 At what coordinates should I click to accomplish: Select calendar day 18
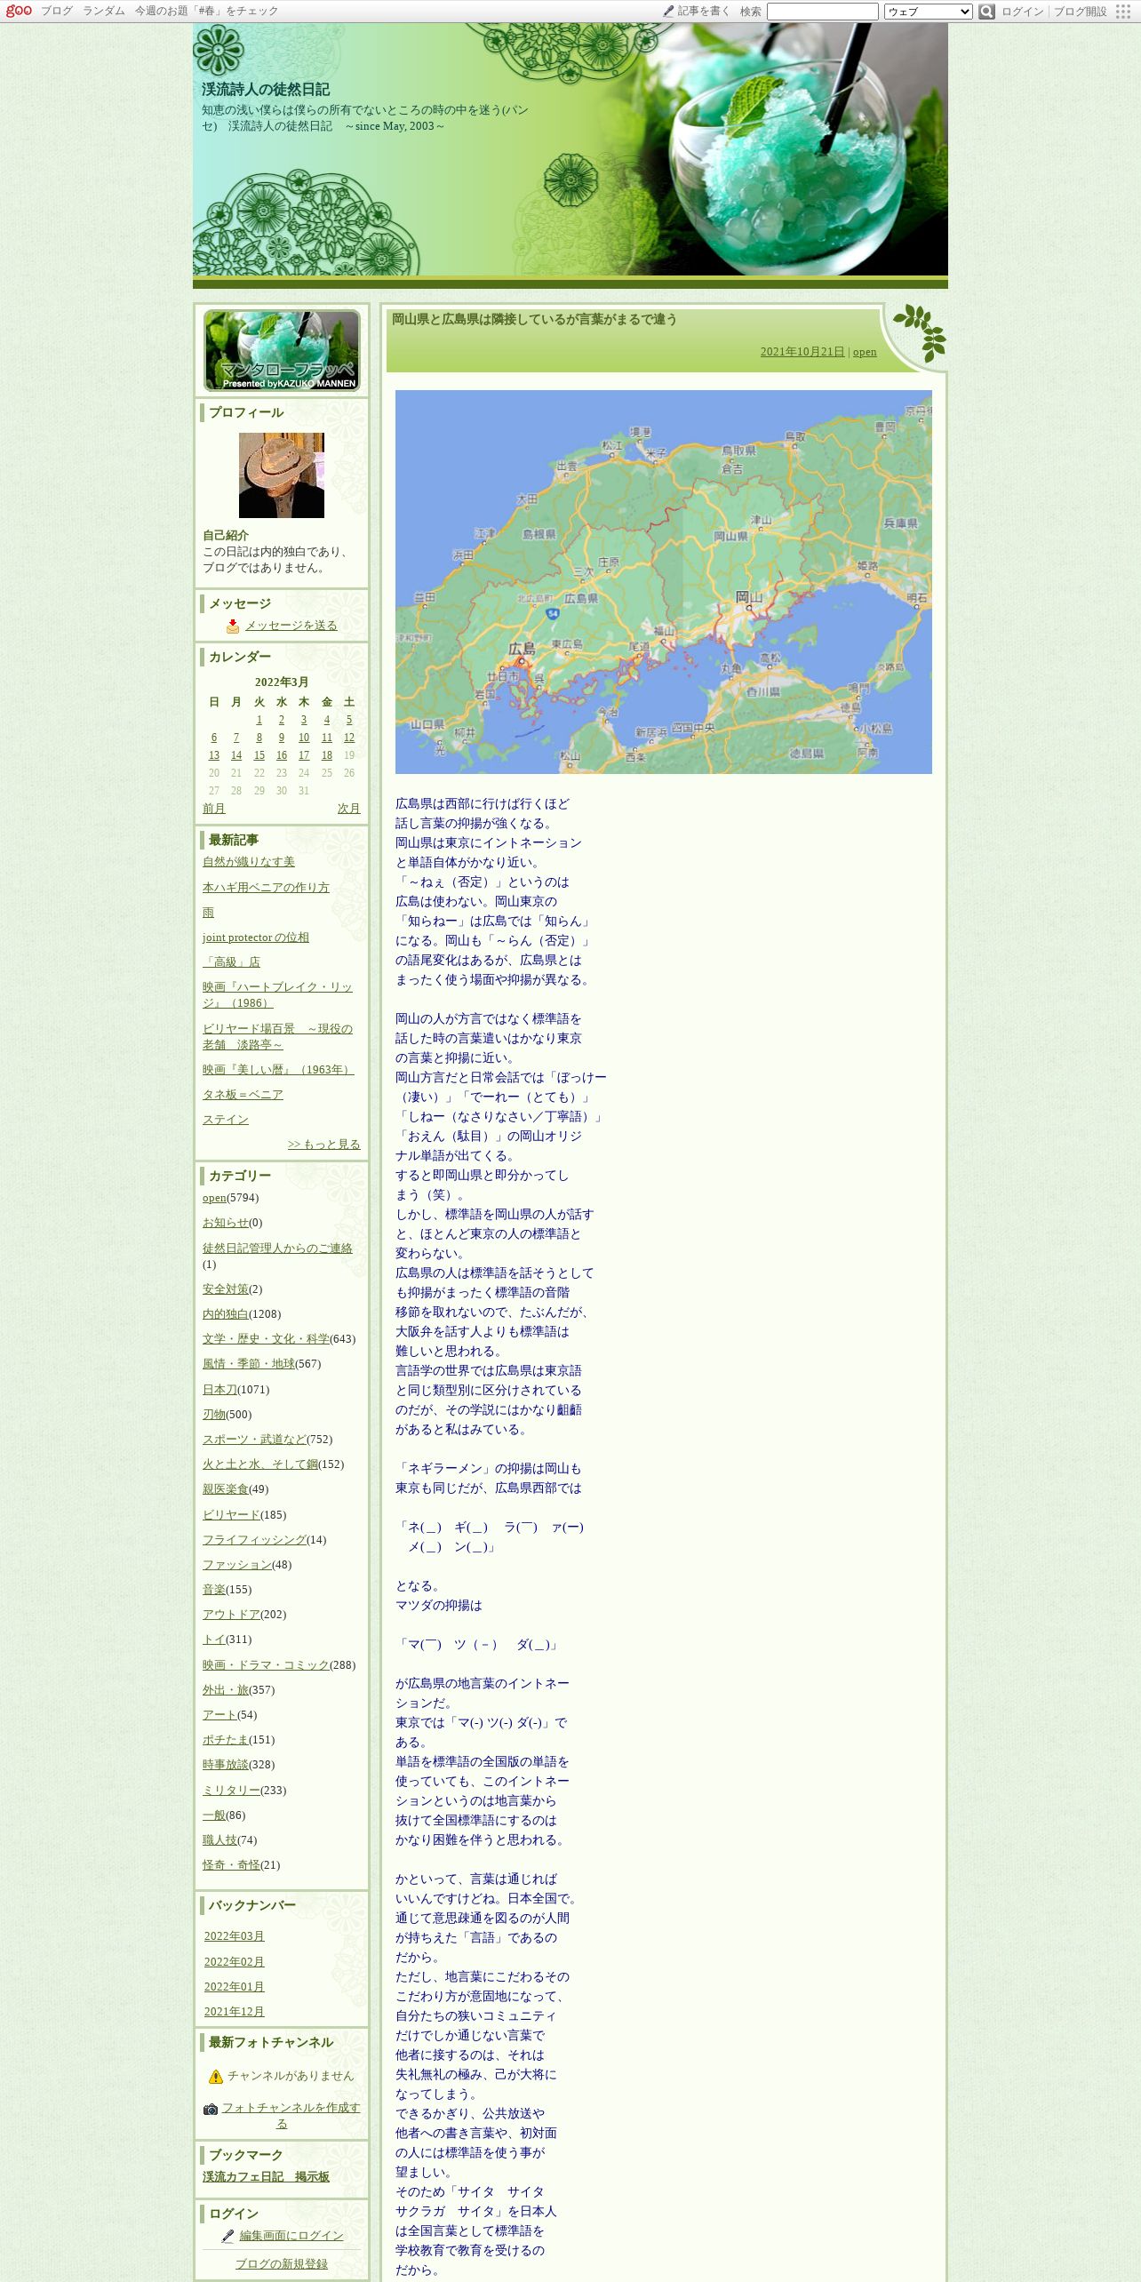327,755
